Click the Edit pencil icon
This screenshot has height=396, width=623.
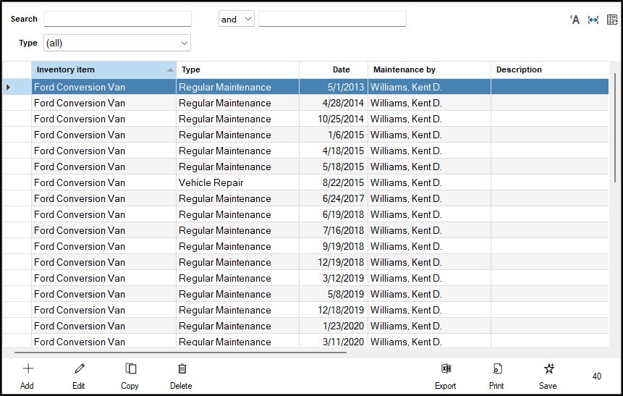point(80,368)
